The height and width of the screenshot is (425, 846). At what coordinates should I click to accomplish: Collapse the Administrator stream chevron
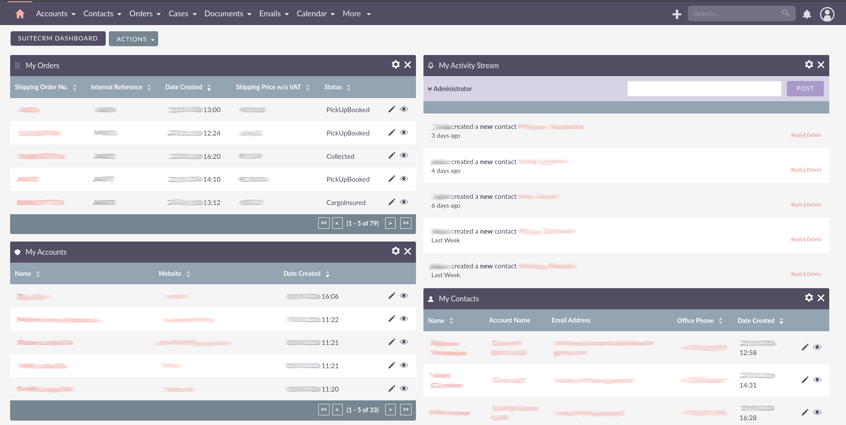[x=430, y=89]
